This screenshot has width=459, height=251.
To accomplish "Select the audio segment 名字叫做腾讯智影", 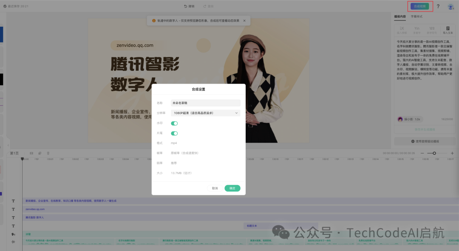I will [136, 242].
